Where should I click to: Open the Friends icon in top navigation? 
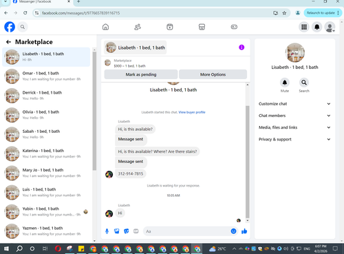click(138, 27)
